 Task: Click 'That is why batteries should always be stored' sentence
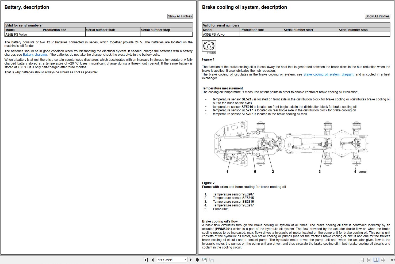(51, 72)
